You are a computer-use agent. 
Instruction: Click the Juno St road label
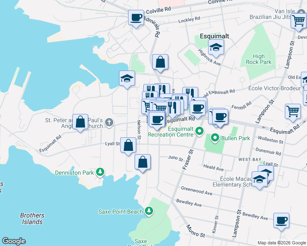[x=175, y=158]
